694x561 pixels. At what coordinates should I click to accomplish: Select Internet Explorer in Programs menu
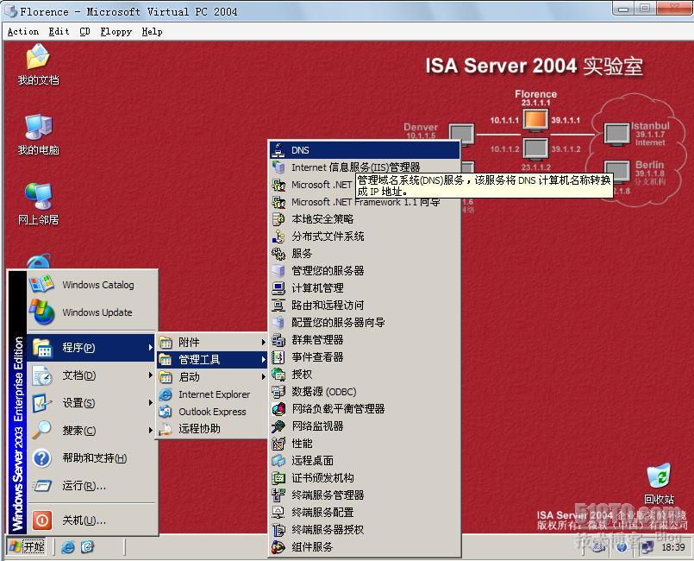tap(212, 394)
